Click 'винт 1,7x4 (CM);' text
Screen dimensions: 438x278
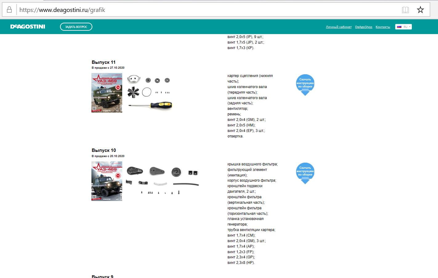[x=241, y=235]
